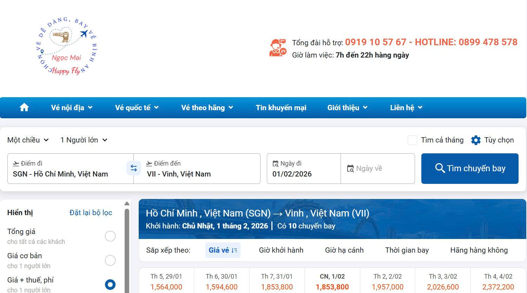Open Tùy chọn via the gear icon

click(476, 140)
